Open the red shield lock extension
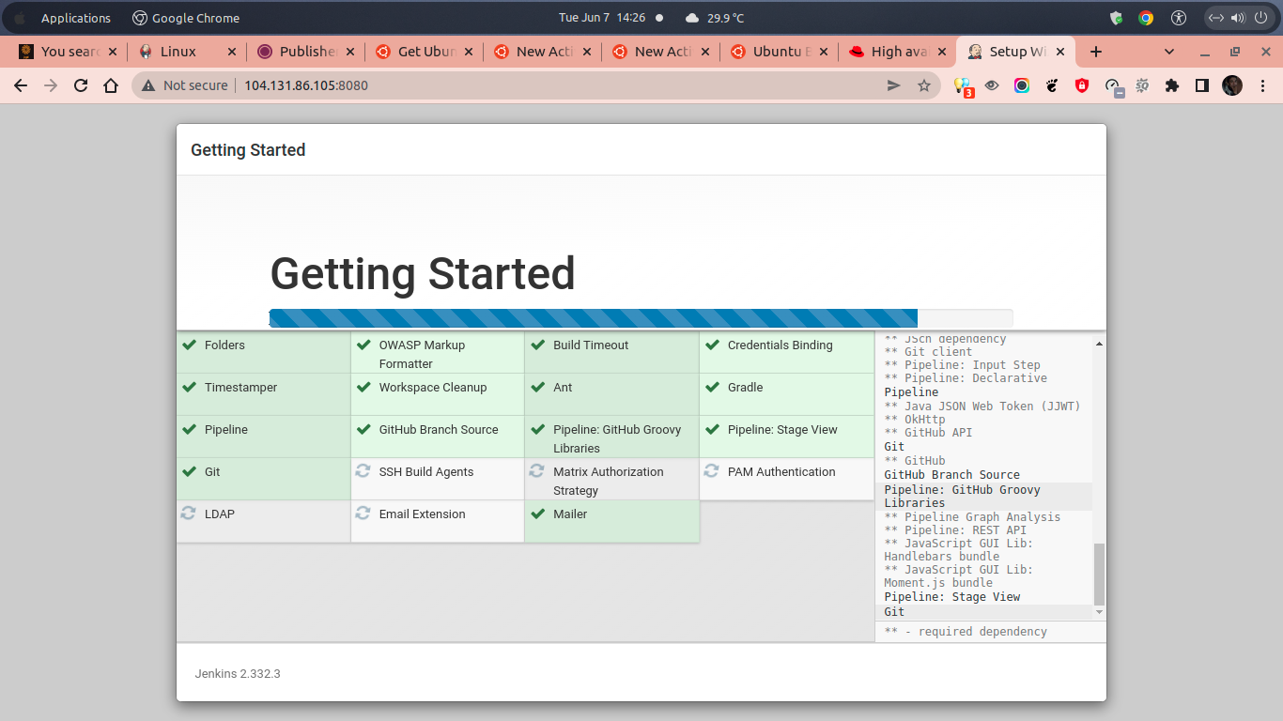Image resolution: width=1283 pixels, height=721 pixels. [1082, 85]
